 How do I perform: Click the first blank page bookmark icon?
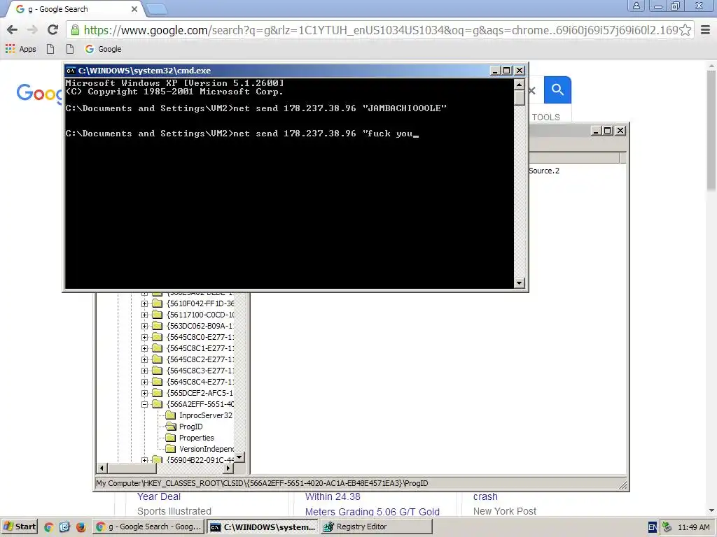pyautogui.click(x=50, y=49)
